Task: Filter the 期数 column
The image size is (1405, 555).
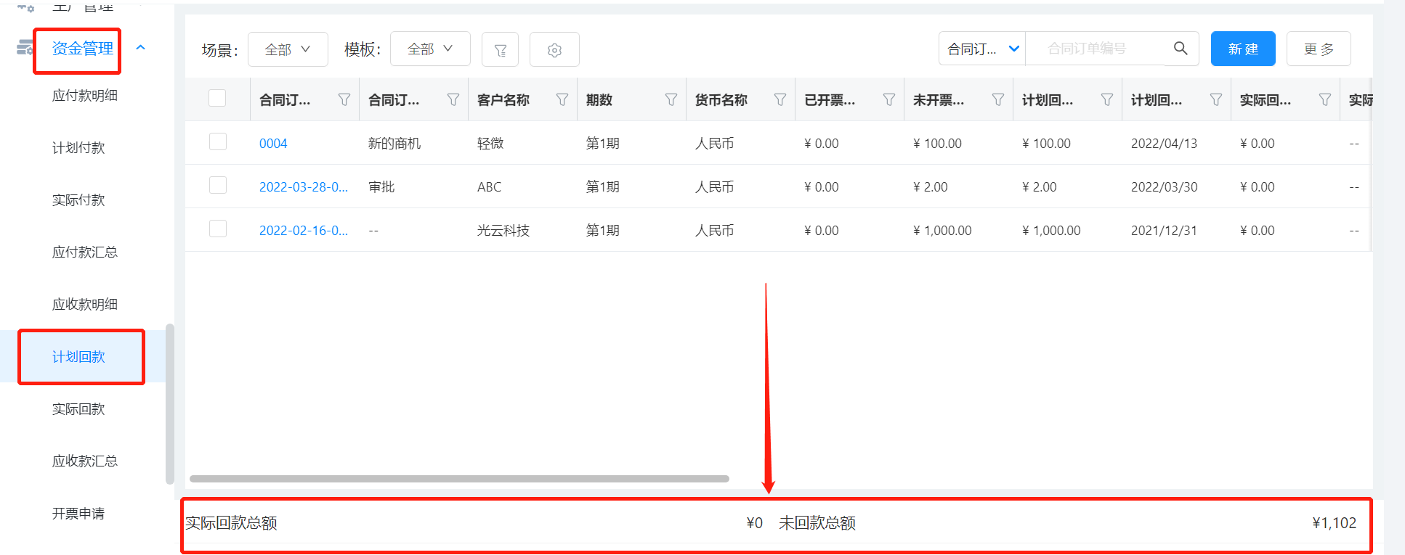Action: tap(671, 99)
